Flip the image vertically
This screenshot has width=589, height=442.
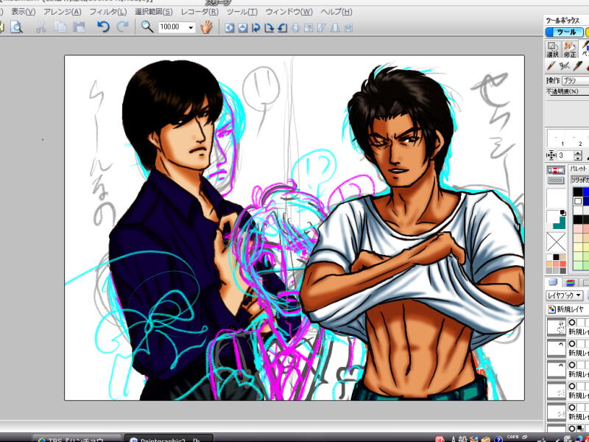[x=243, y=28]
